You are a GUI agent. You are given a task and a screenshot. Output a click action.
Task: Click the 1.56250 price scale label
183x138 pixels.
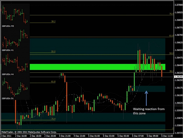click(x=179, y=80)
